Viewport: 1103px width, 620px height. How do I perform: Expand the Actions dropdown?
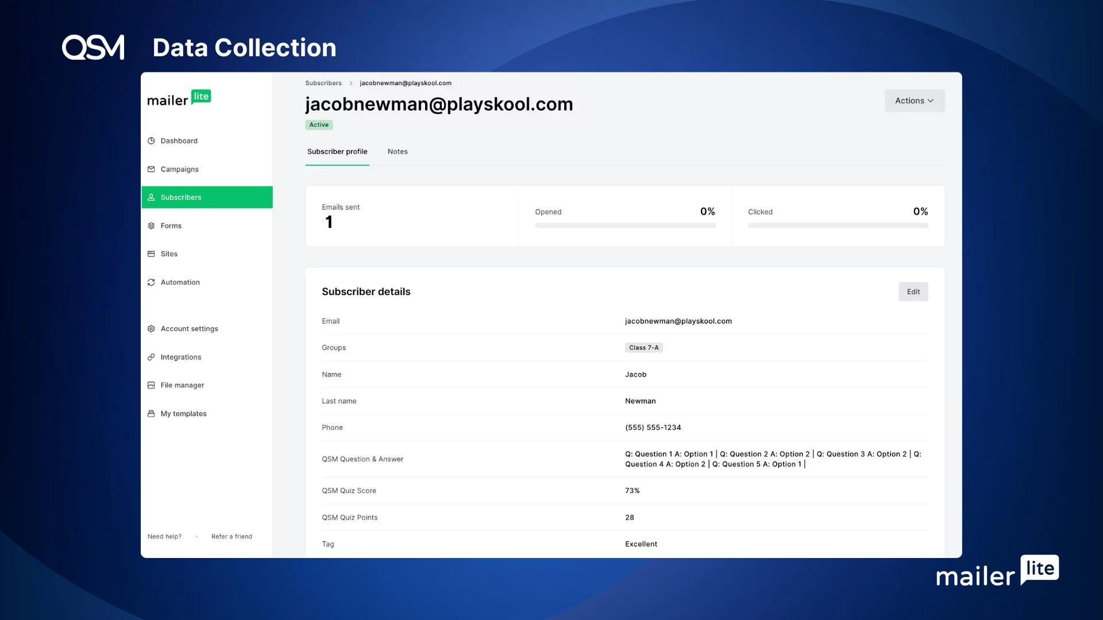coord(915,100)
